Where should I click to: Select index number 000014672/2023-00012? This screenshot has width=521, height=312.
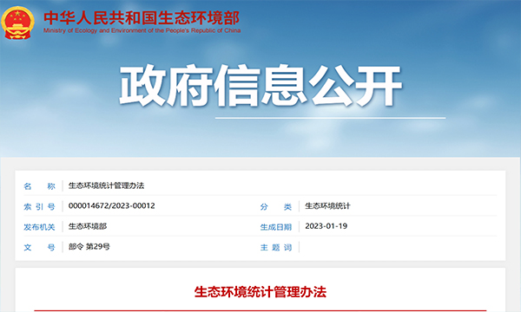coord(112,206)
